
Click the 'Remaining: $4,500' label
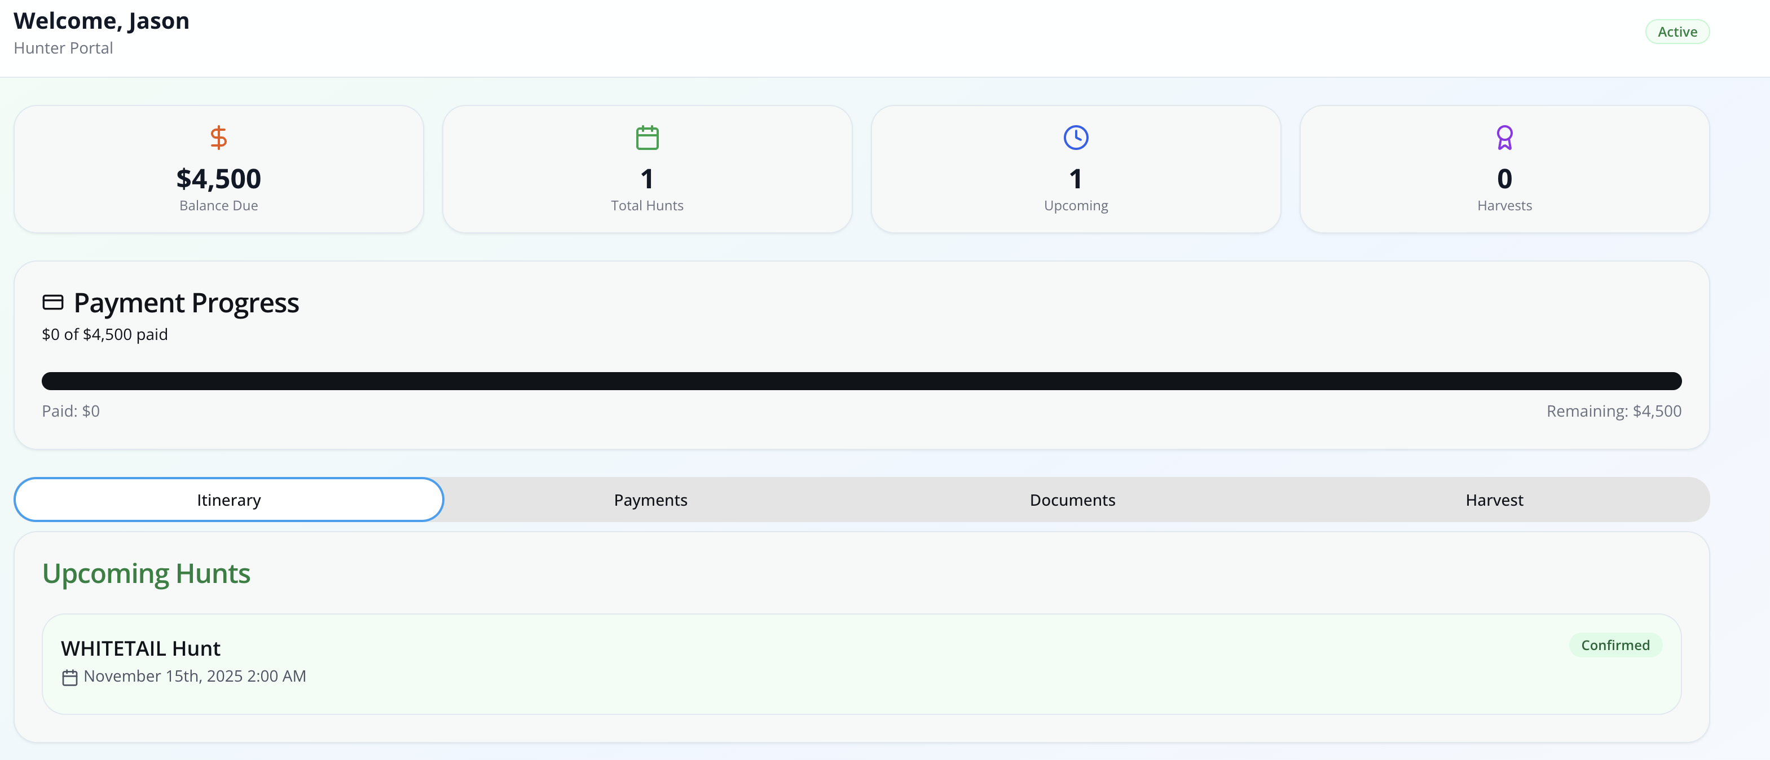(1613, 410)
